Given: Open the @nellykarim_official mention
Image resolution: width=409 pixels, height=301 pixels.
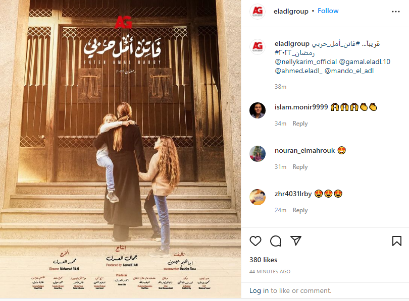Looking at the screenshot, I should coord(305,62).
